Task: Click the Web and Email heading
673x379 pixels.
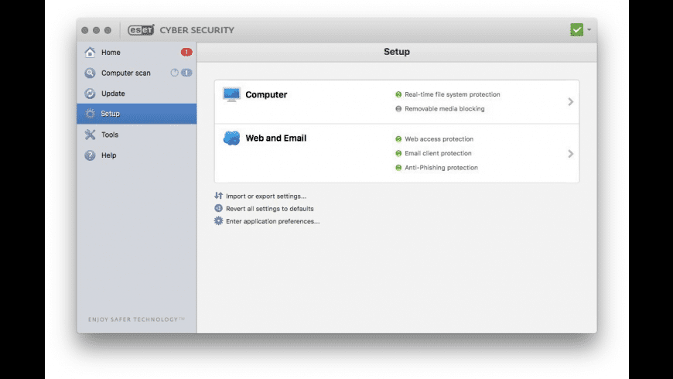Action: pos(276,138)
